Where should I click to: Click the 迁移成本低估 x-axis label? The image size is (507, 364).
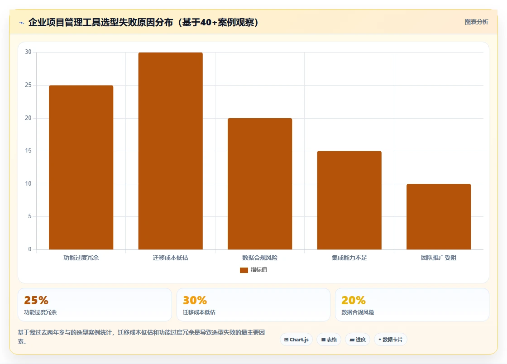pyautogui.click(x=170, y=258)
